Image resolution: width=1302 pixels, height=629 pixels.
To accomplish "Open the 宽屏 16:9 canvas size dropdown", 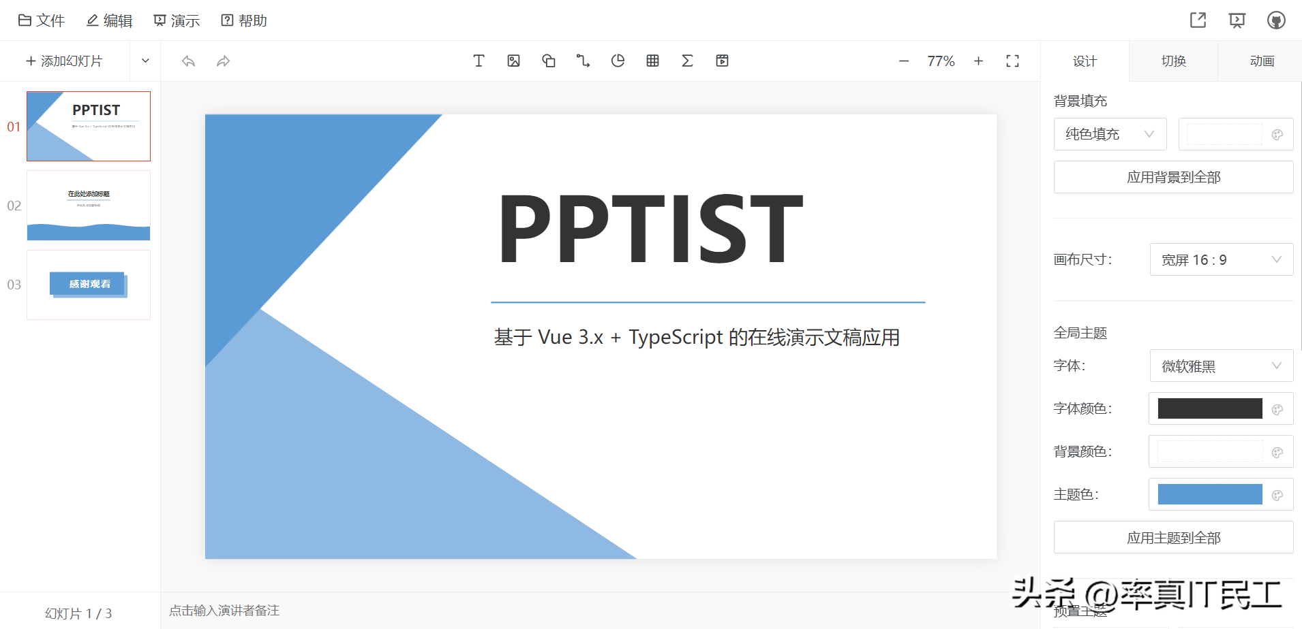I will [1221, 259].
